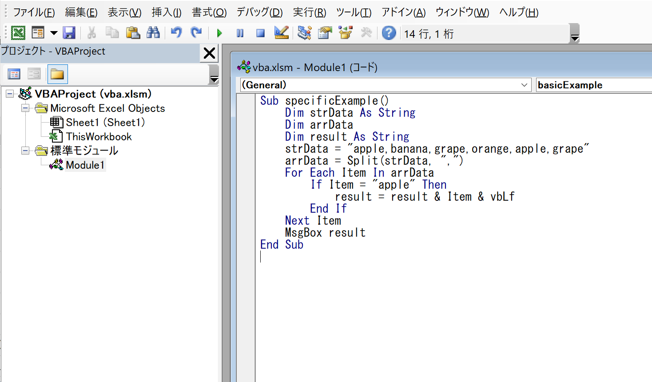Viewport: 652px width, 382px height.
Task: Select ThisWorkbook in project tree
Action: pos(99,136)
